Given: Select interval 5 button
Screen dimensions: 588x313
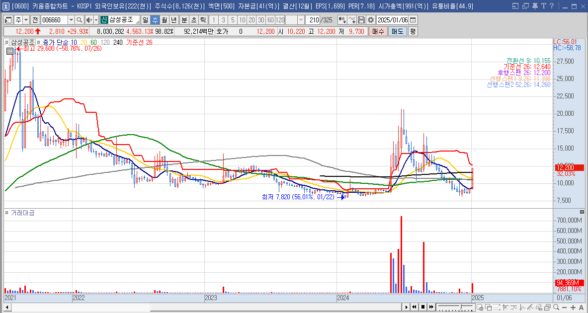Looking at the screenshot, I should coord(233,20).
